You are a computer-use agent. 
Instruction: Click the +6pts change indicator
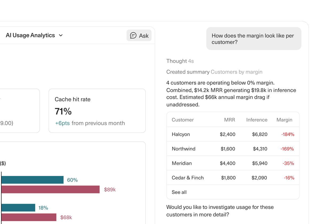pos(62,123)
